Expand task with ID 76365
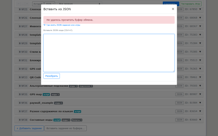 (200, 69)
